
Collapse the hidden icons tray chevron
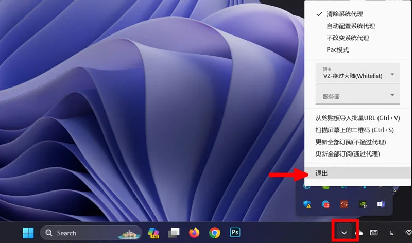(x=344, y=233)
